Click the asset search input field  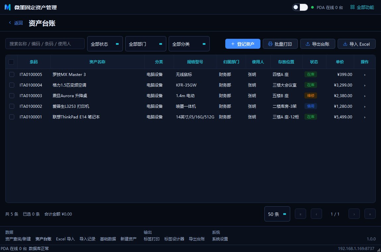point(45,43)
